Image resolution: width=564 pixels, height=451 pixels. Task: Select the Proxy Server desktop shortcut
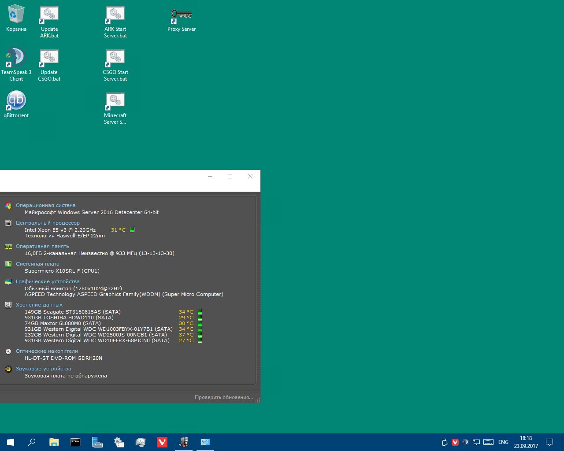click(182, 19)
